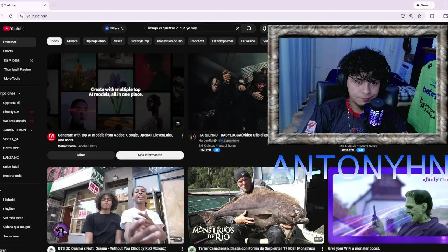Clear the search box text
This screenshot has width=448, height=252.
tap(238, 28)
